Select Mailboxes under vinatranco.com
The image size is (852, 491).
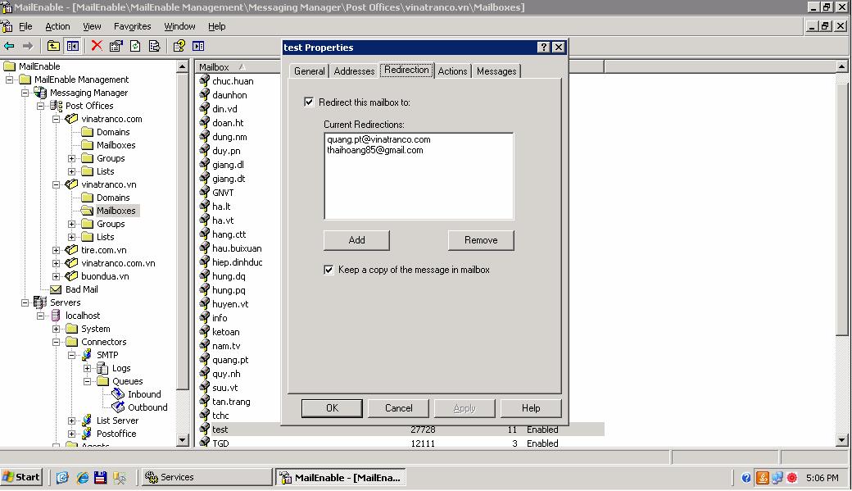tap(116, 145)
